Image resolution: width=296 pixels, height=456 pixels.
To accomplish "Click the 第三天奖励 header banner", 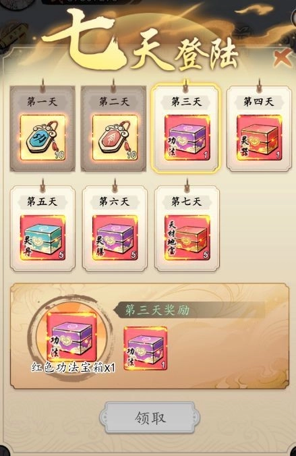I will click(x=189, y=310).
